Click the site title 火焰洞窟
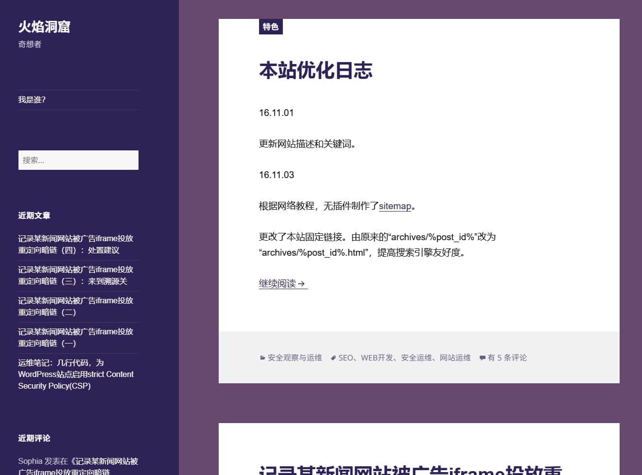This screenshot has height=475, width=642. click(x=43, y=27)
